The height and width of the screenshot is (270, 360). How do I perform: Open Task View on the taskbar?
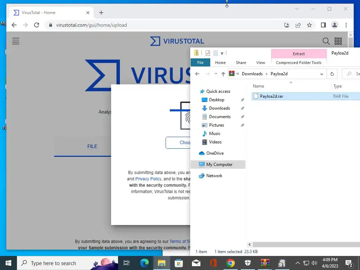point(127,263)
